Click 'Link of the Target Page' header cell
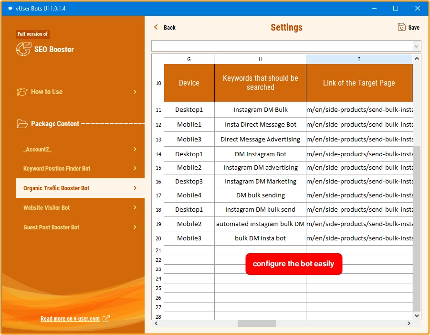The image size is (430, 335). tap(359, 83)
